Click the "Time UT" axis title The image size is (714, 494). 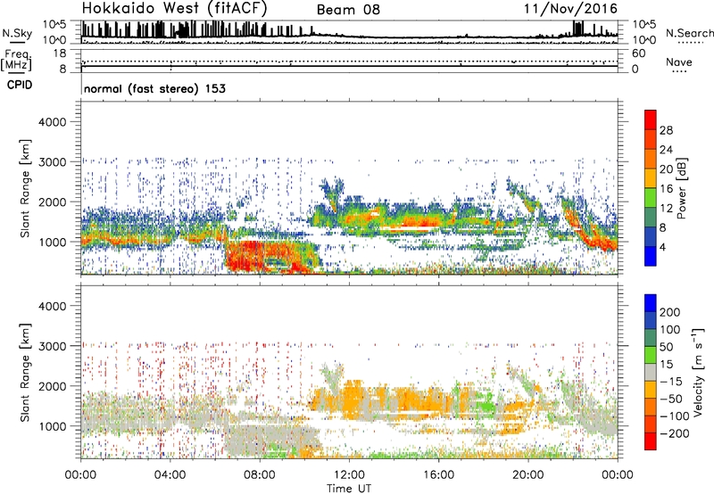point(349,489)
